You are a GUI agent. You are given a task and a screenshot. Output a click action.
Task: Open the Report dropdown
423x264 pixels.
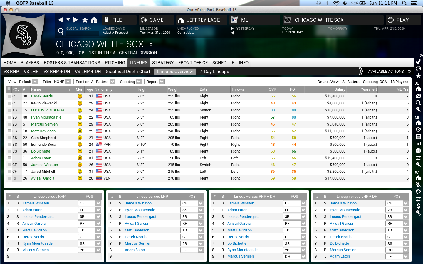[x=154, y=82]
